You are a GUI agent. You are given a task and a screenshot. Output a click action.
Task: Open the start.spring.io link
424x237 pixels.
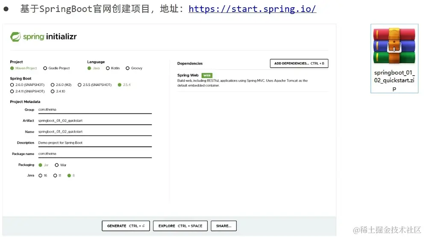(x=252, y=9)
